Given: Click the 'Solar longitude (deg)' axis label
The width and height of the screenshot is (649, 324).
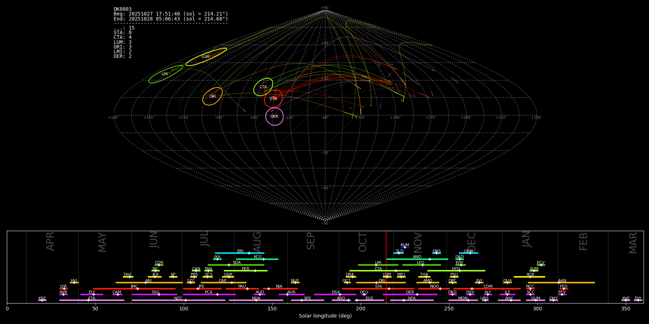Looking at the screenshot, I should pyautogui.click(x=325, y=316).
